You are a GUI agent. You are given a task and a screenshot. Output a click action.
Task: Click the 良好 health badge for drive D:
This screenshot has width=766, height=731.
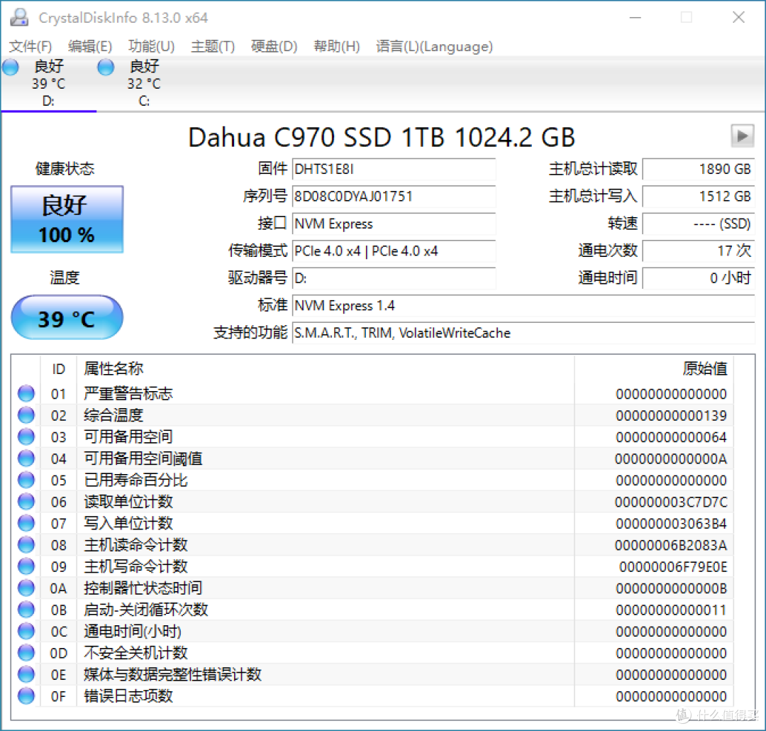[x=48, y=66]
